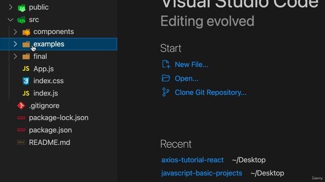The image size is (325, 182).
Task: Click the markdown icon beside README.md
Action: [21, 143]
